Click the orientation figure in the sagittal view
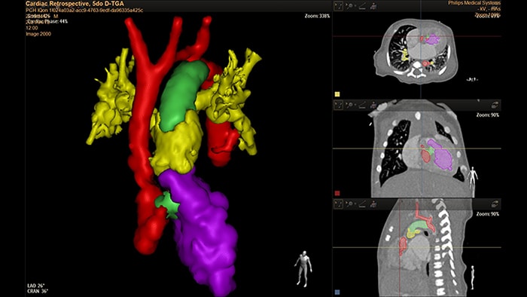Screen dimensions: 527x297 tap(473, 277)
